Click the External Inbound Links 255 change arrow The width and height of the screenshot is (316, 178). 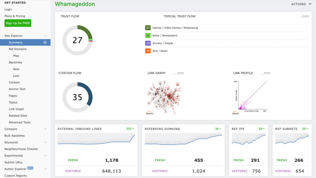133,129
